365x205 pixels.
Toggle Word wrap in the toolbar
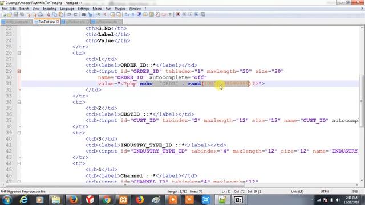[x=127, y=14]
